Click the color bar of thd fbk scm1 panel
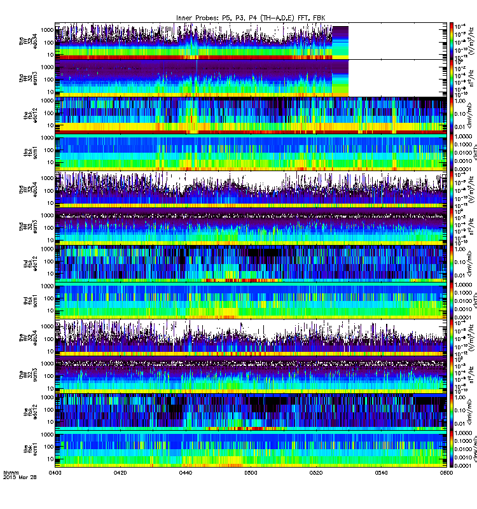The height and width of the screenshot is (509, 477). (x=452, y=300)
